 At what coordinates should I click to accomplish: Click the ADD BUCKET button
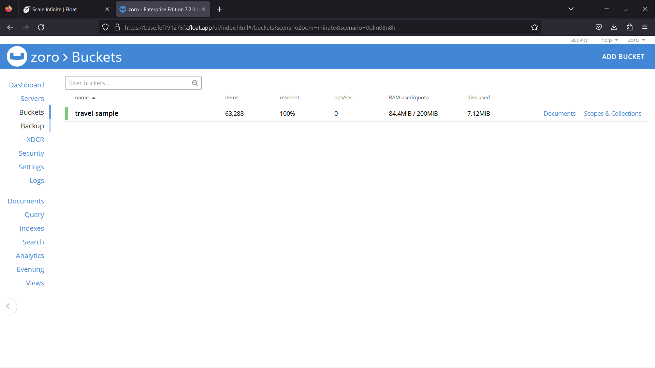(x=623, y=57)
